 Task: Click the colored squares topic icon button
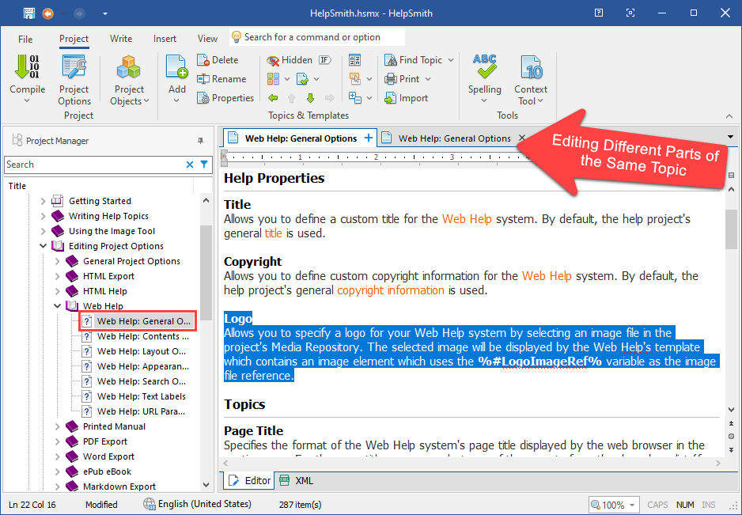[x=273, y=79]
